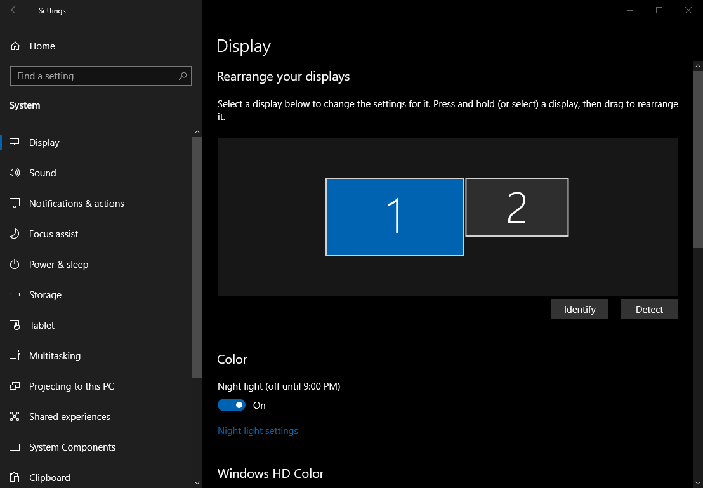Click the back arrow icon in Settings
This screenshot has height=488, width=703.
coord(15,10)
